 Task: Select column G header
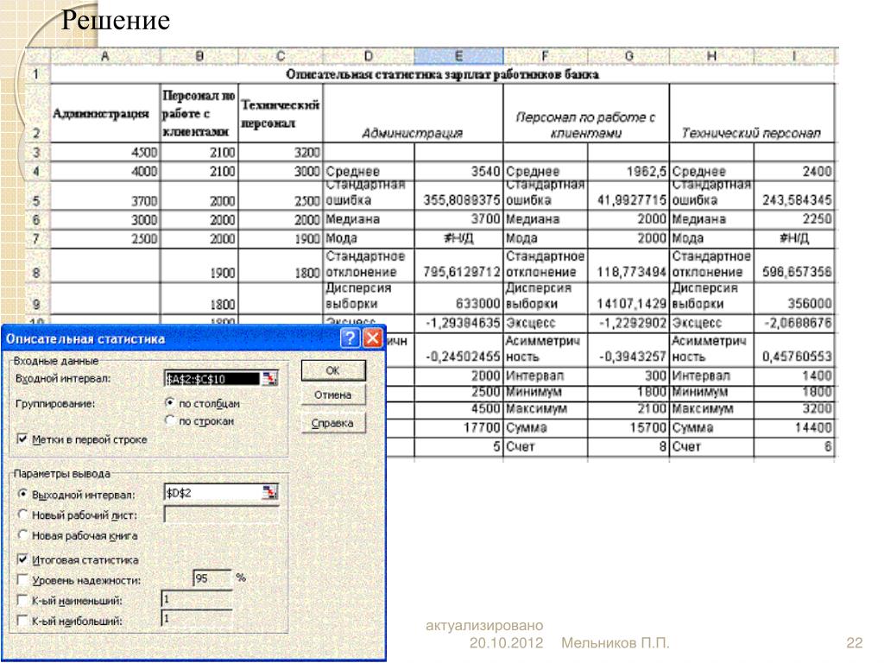[x=628, y=56]
